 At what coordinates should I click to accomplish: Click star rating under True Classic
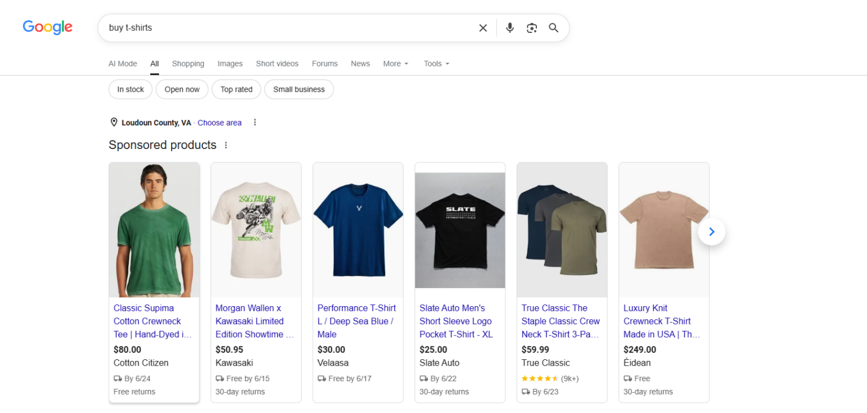tap(540, 379)
